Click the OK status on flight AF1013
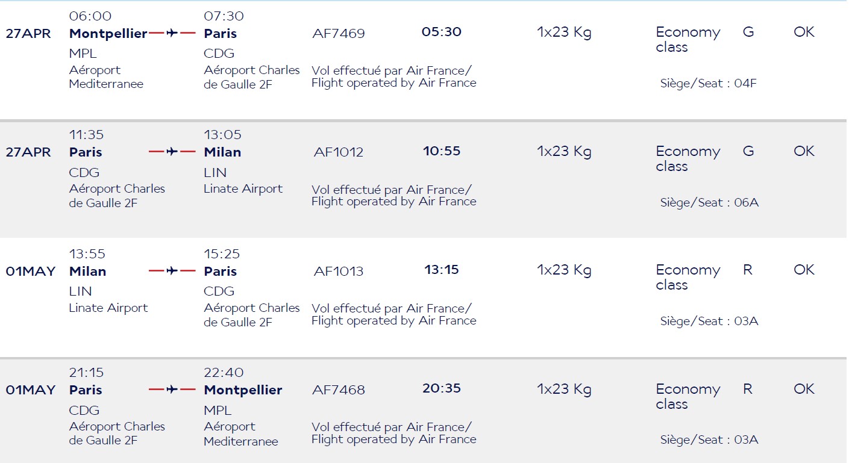 click(804, 270)
